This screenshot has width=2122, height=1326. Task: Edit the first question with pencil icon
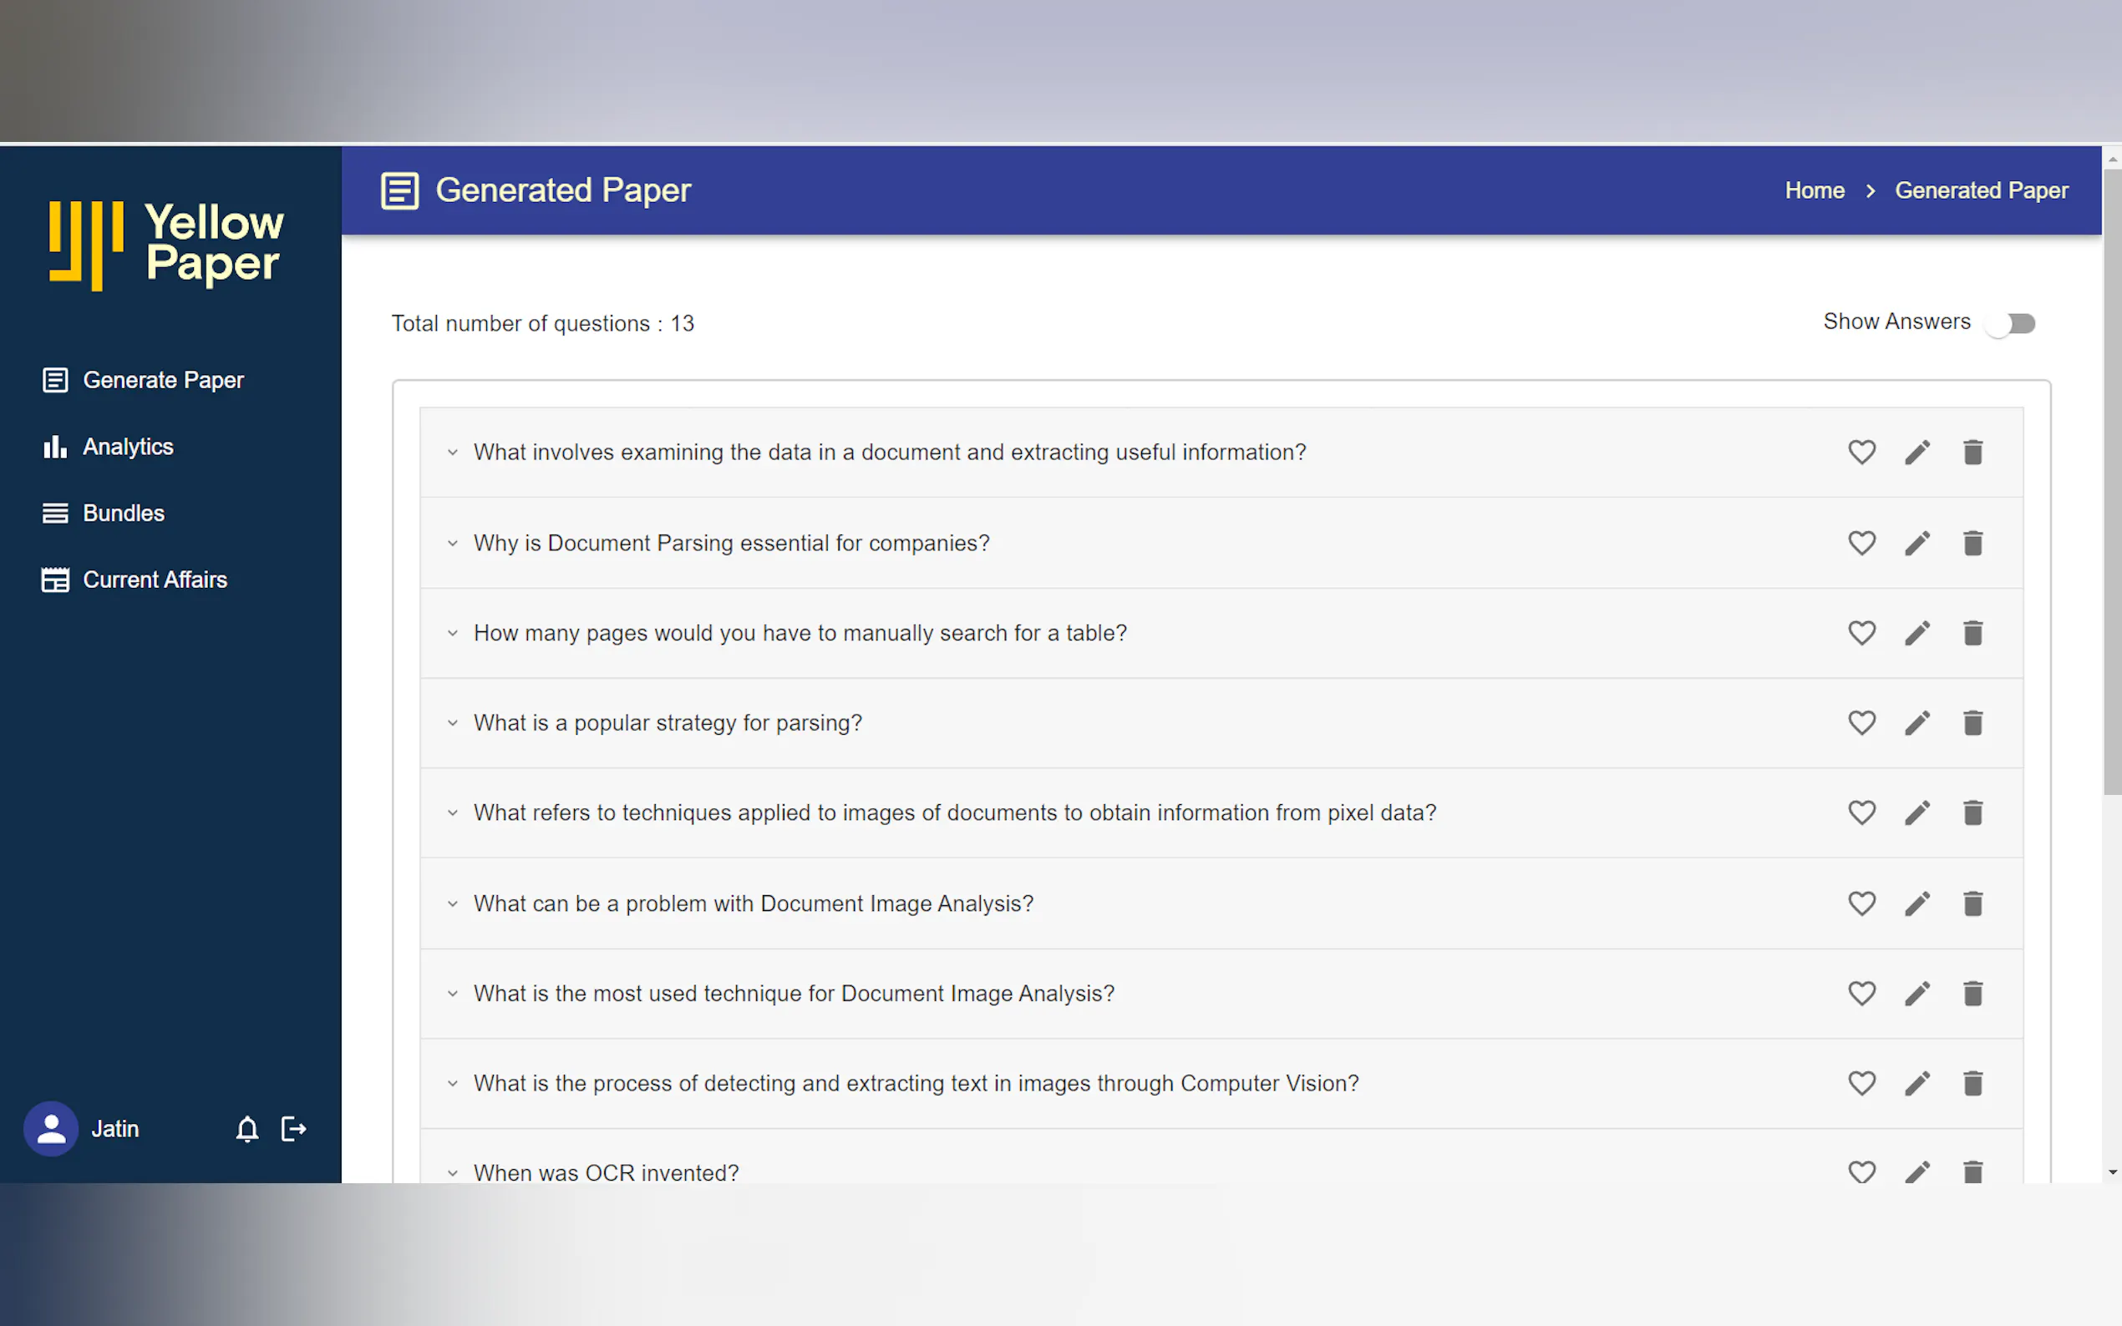1917,453
